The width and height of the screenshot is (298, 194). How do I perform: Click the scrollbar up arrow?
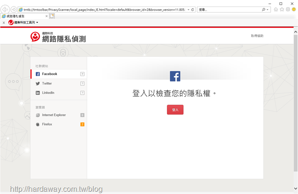pos(296,32)
